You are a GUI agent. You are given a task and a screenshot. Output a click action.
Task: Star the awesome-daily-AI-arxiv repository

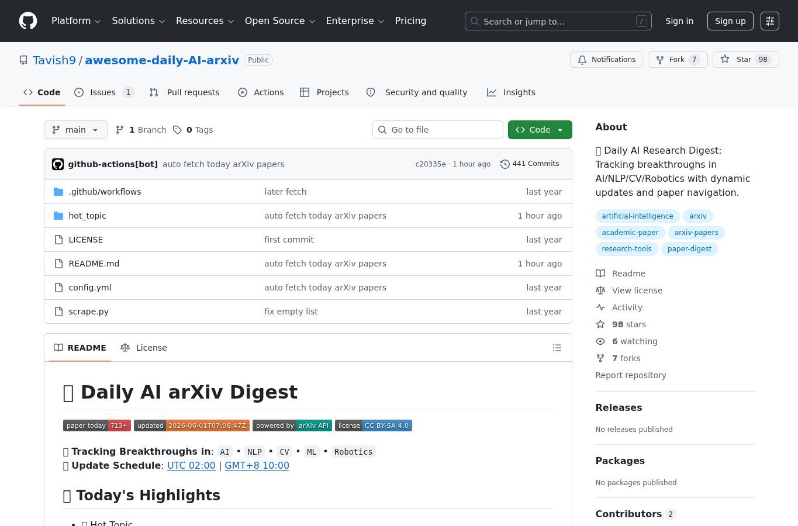point(745,60)
